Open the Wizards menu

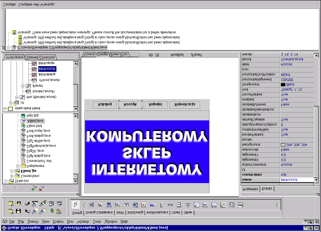coord(83,222)
